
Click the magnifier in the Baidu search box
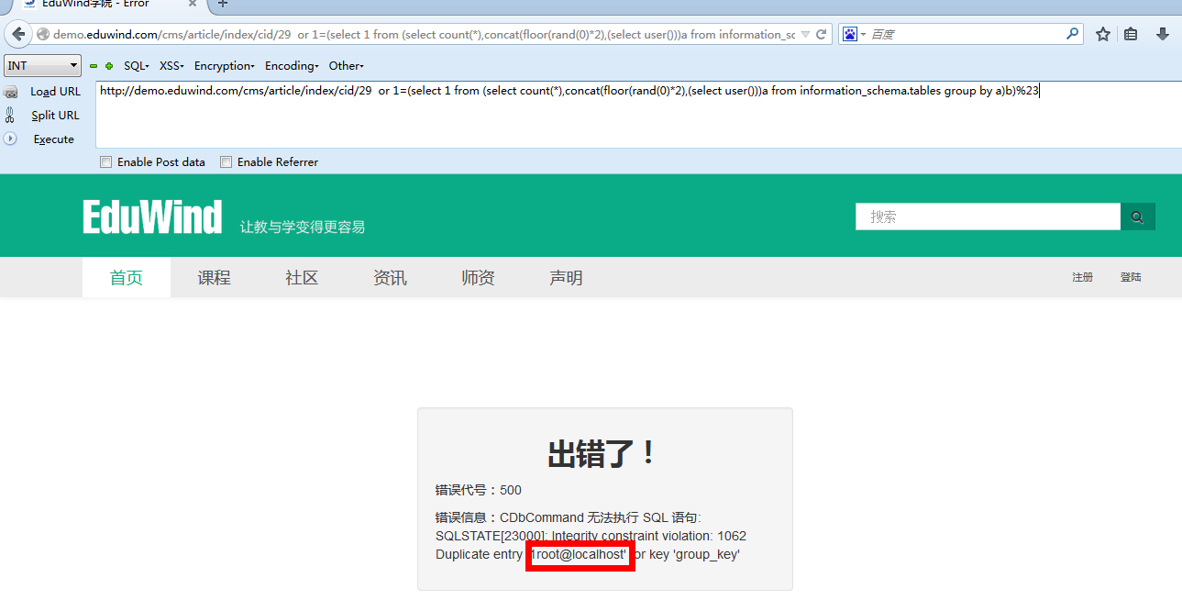1073,34
